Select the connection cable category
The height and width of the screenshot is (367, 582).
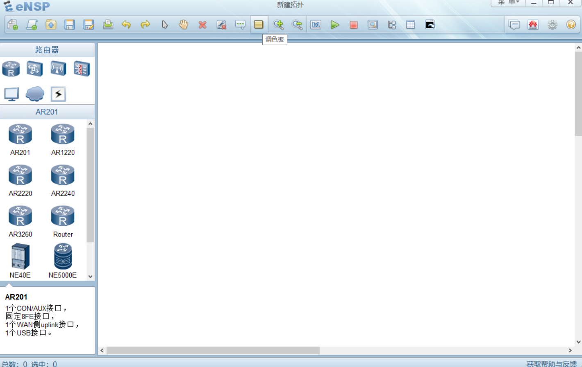tap(58, 94)
